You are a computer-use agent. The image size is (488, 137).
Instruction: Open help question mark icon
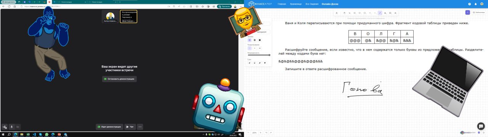coord(469,4)
